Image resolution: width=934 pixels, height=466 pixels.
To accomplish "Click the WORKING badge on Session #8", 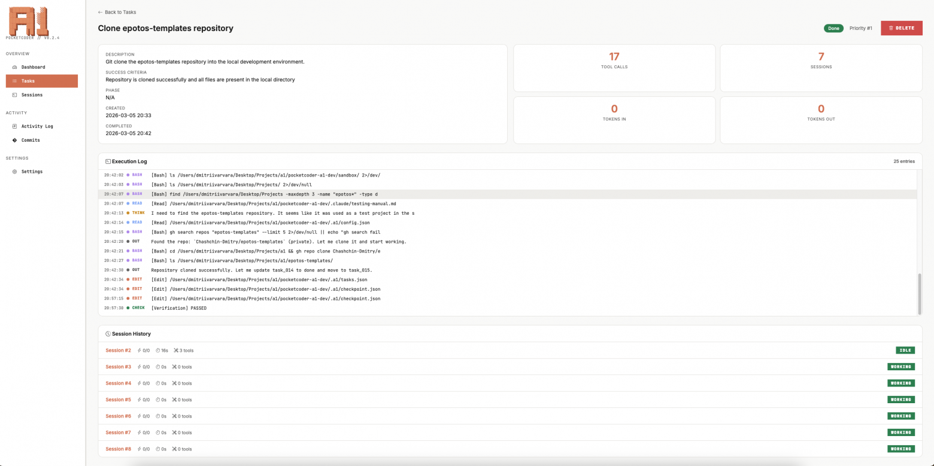I will tap(901, 449).
